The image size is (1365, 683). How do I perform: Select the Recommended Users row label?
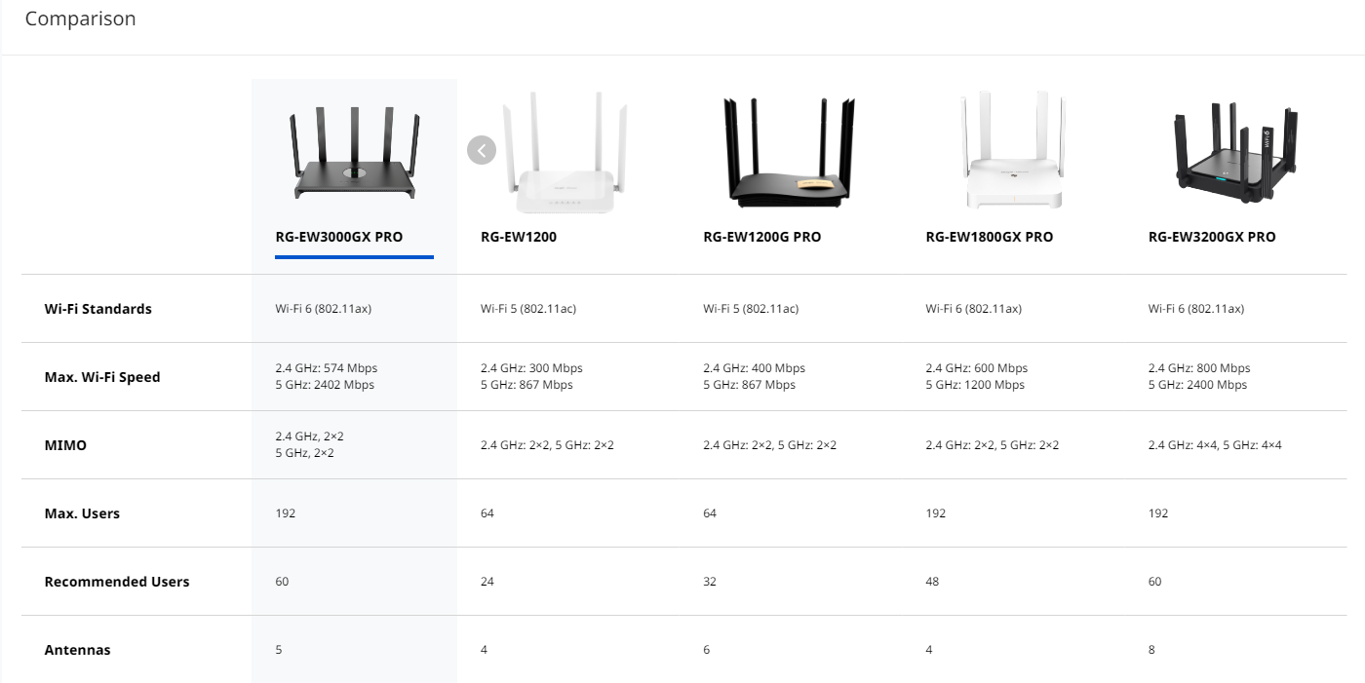pos(117,582)
